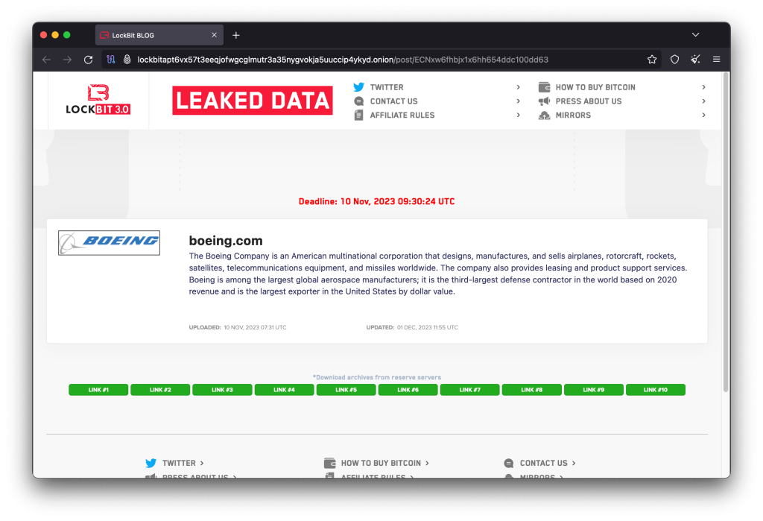Click the LINK #7 download button
The height and width of the screenshot is (521, 763).
pos(470,390)
